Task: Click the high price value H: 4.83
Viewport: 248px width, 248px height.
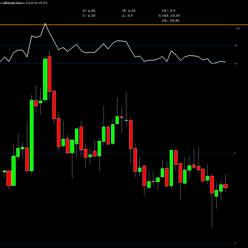Action: (129, 11)
